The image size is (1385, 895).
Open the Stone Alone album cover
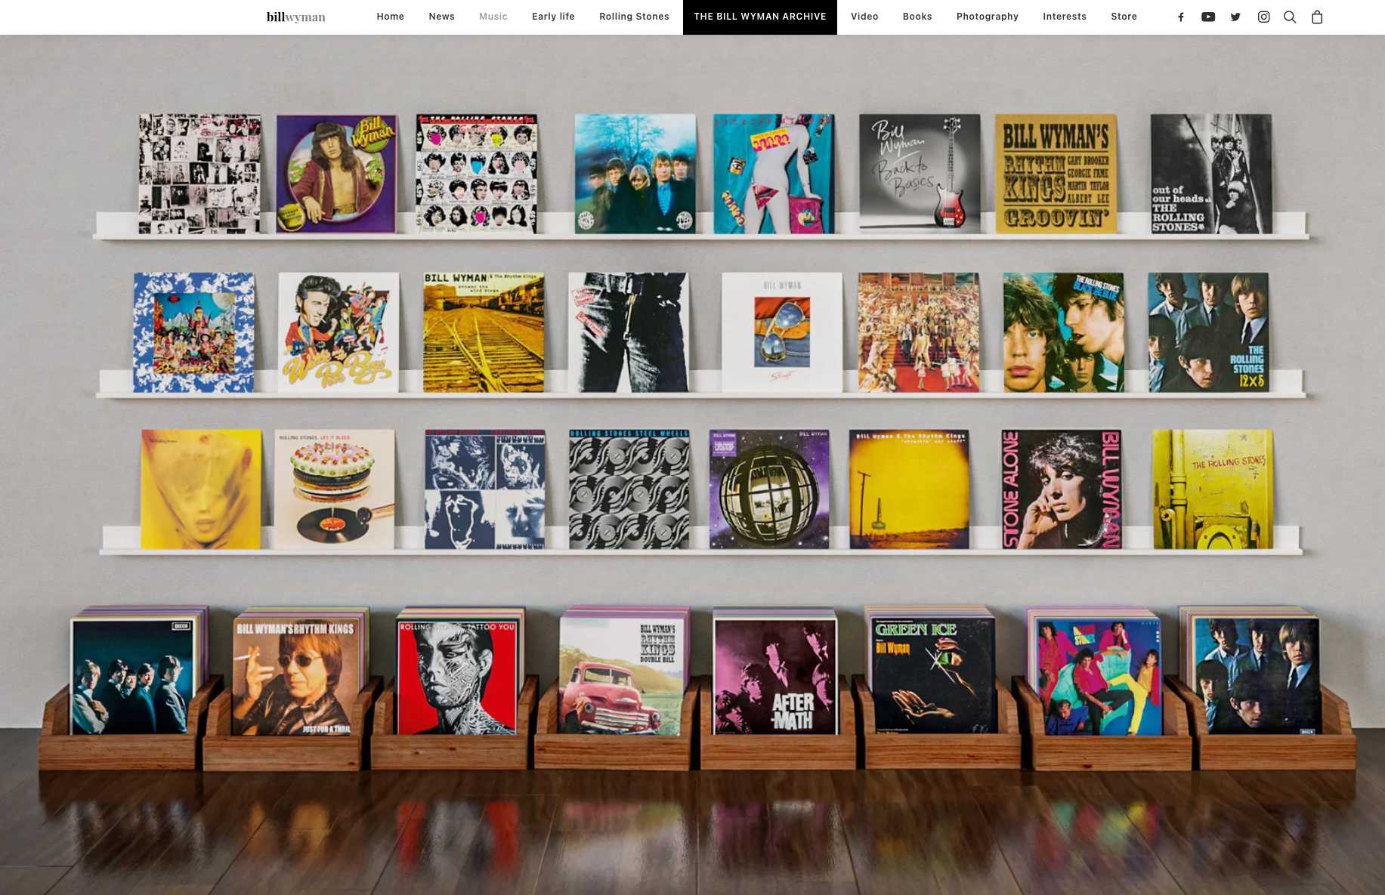pos(1061,489)
